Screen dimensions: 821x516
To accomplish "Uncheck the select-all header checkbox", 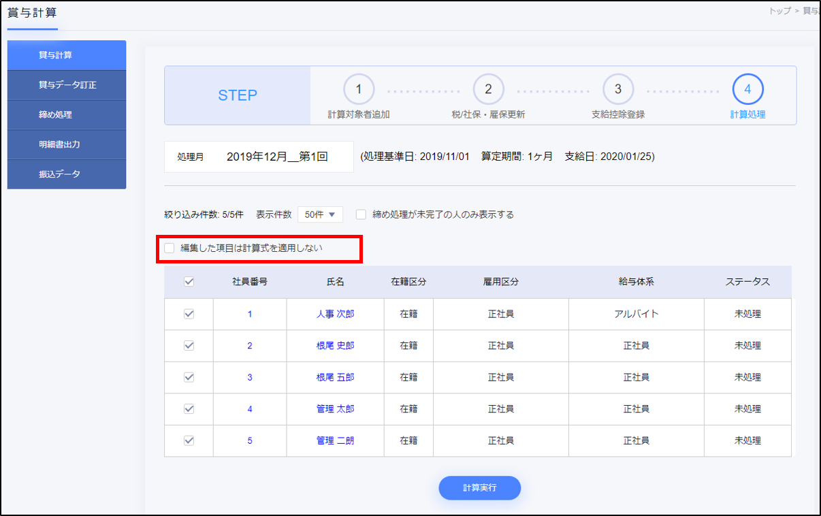I will (x=189, y=282).
